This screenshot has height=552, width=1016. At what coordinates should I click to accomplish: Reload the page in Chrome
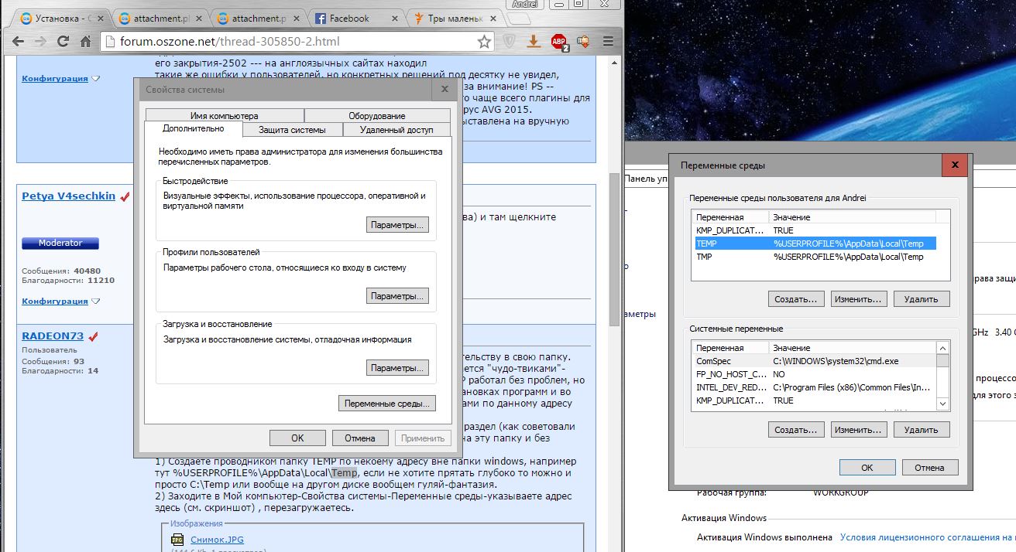point(63,41)
